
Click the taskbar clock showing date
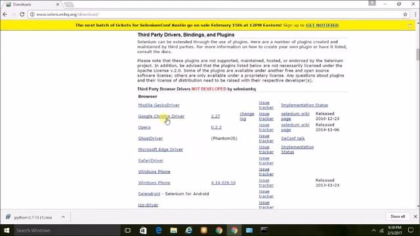coord(394,230)
